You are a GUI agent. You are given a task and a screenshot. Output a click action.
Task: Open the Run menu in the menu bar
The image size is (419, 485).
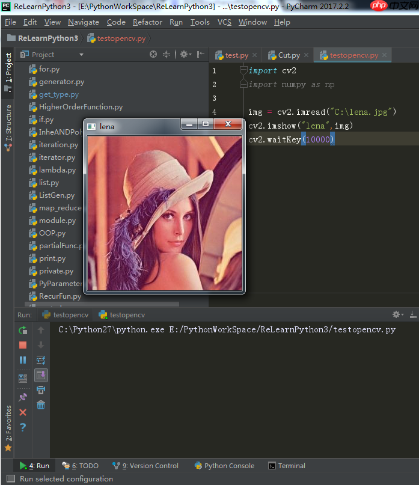coord(176,22)
